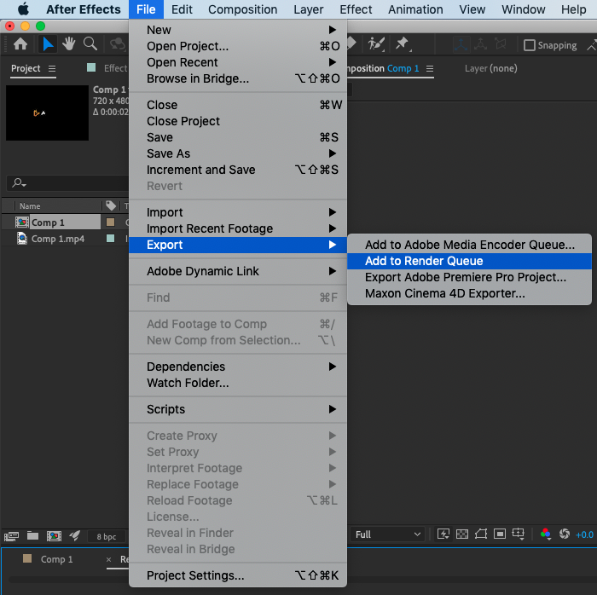Viewport: 597px width, 595px height.
Task: Select the Hand tool in the toolbar
Action: 68,43
